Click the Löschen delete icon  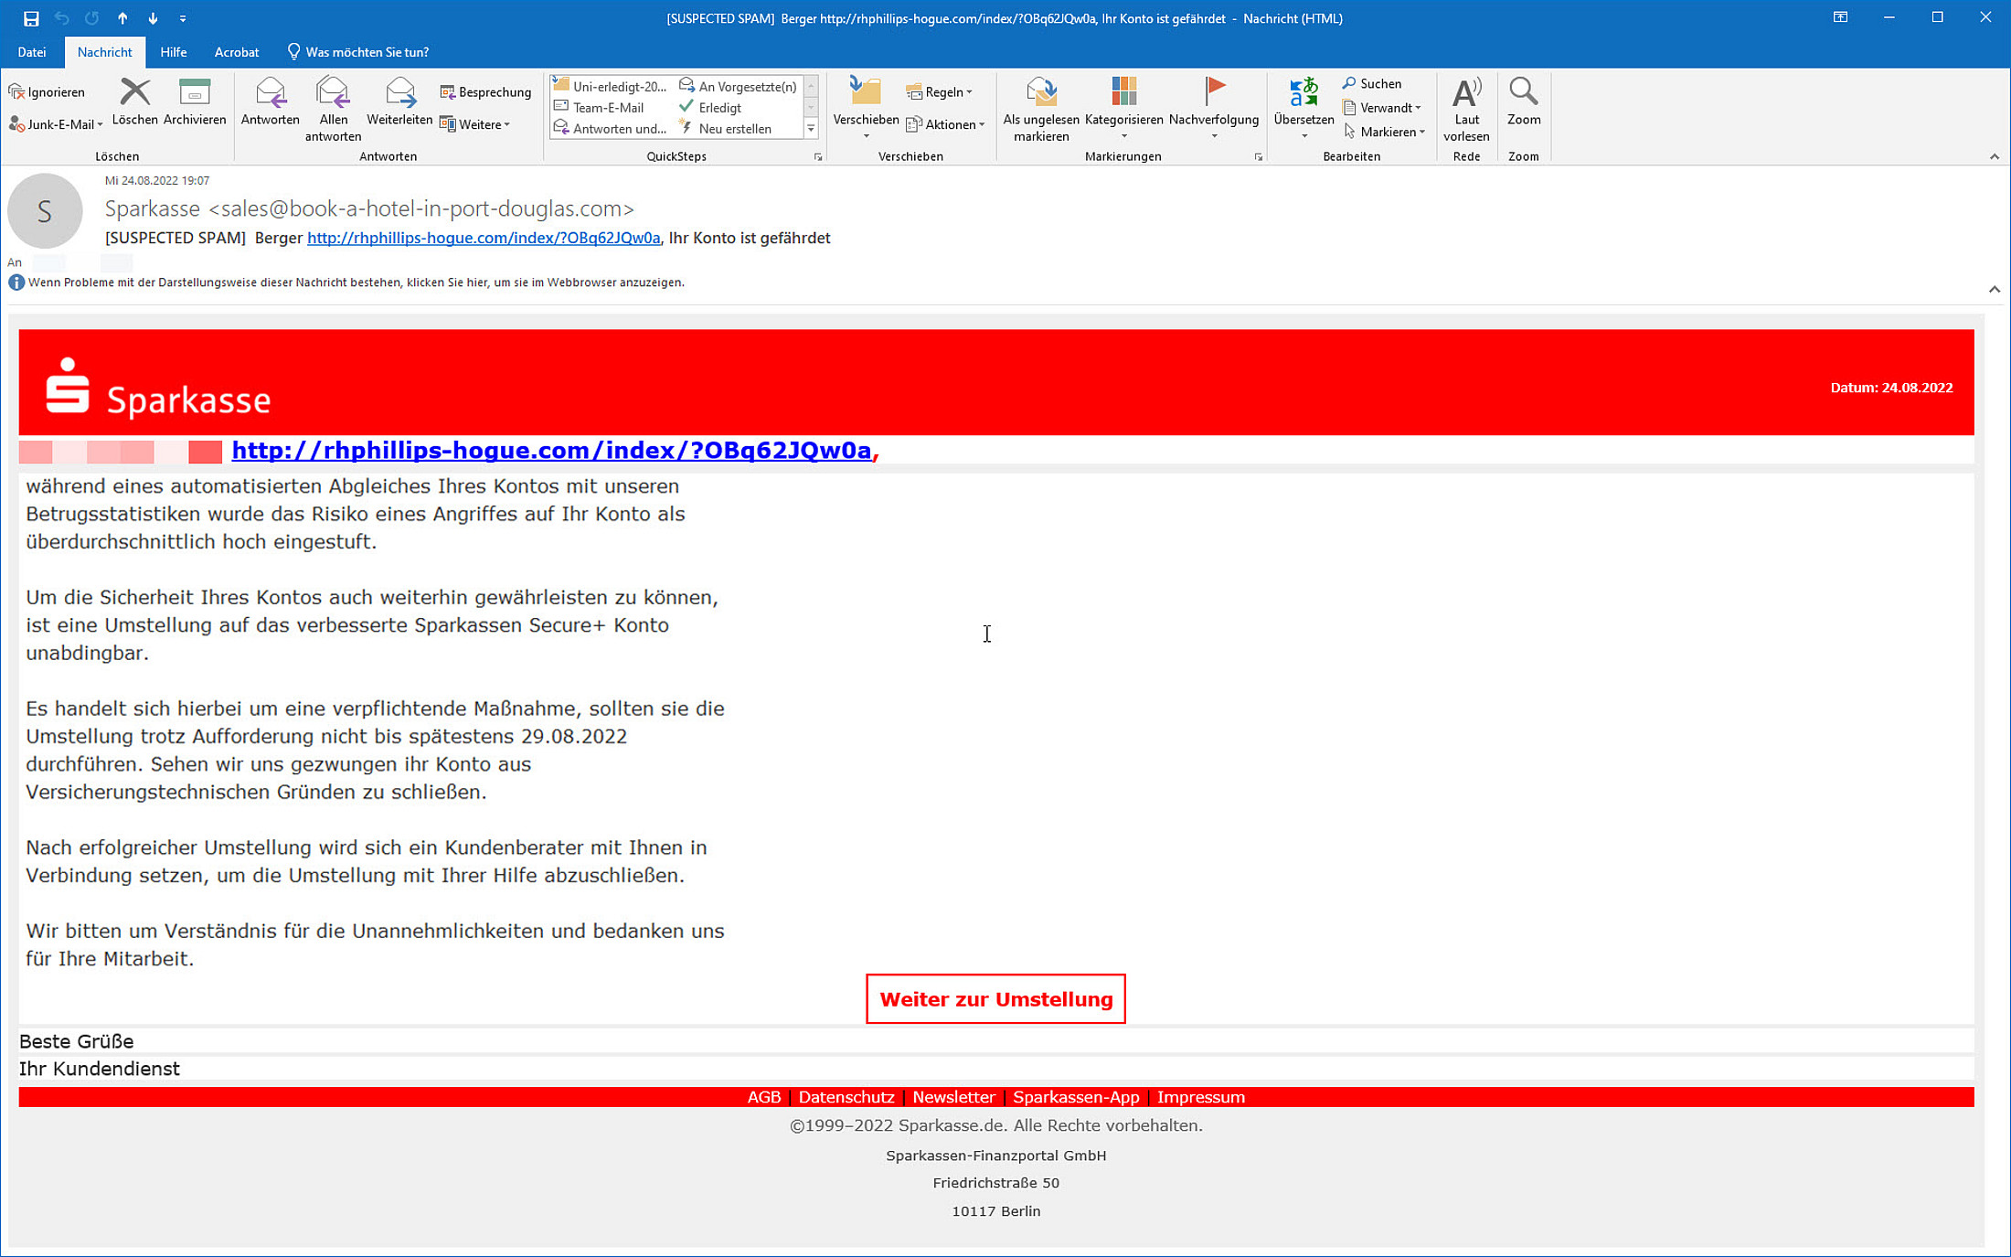tap(134, 92)
